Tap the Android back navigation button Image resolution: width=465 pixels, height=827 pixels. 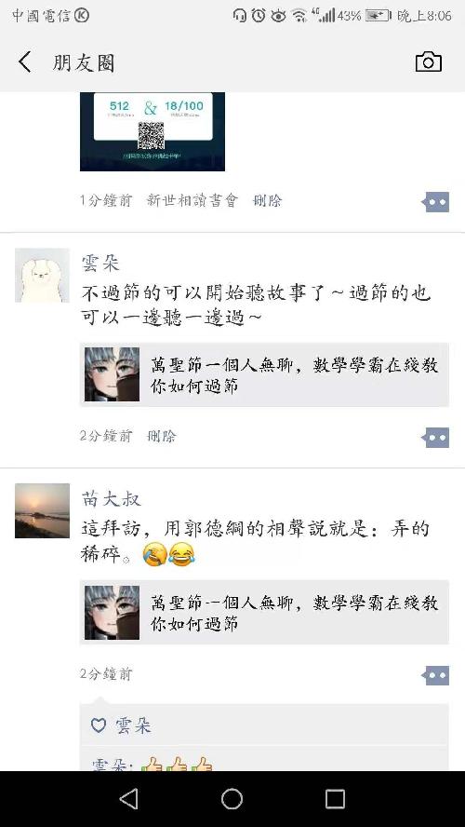click(129, 799)
